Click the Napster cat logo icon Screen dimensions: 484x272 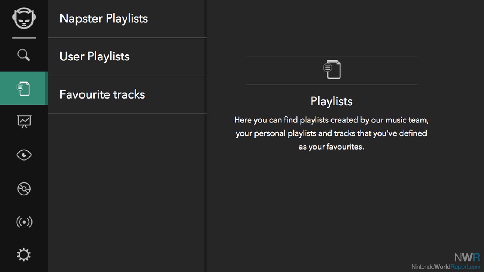(x=24, y=19)
